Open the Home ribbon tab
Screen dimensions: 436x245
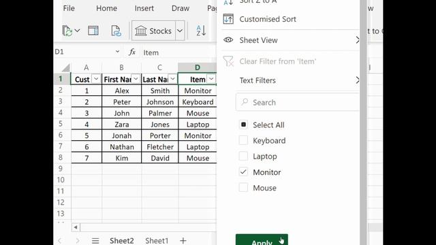[x=106, y=8]
